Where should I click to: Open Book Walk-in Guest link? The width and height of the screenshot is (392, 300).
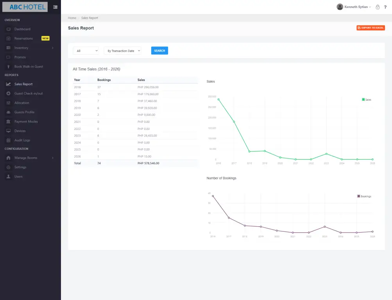(x=29, y=67)
